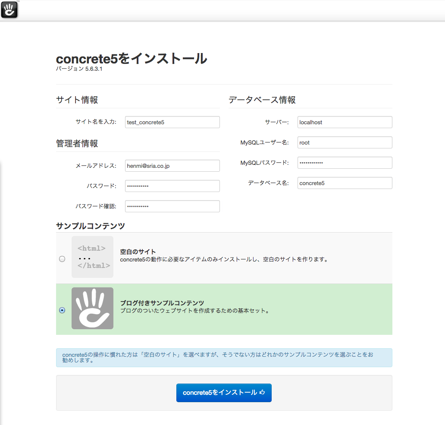Click the サイト名を入力 label
This screenshot has height=425, width=445.
[96, 122]
